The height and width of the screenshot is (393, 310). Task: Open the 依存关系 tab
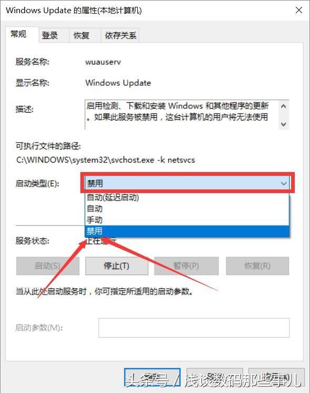(x=120, y=35)
